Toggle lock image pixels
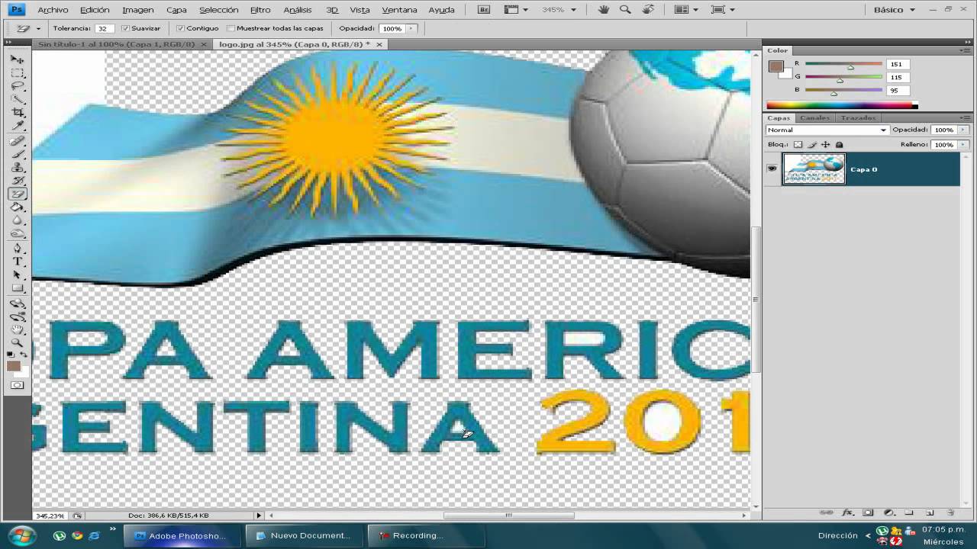 coord(812,144)
